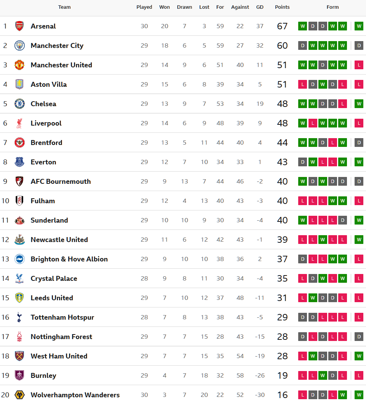Image resolution: width=366 pixels, height=403 pixels.
Task: Click the Form column header
Action: click(x=332, y=7)
